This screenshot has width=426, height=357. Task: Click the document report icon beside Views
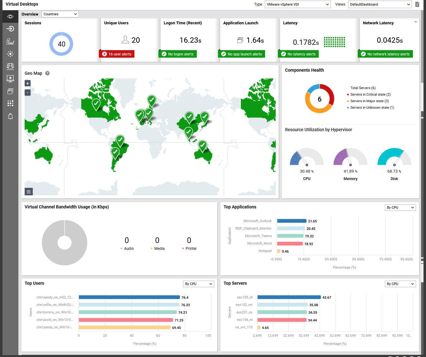tap(417, 4)
